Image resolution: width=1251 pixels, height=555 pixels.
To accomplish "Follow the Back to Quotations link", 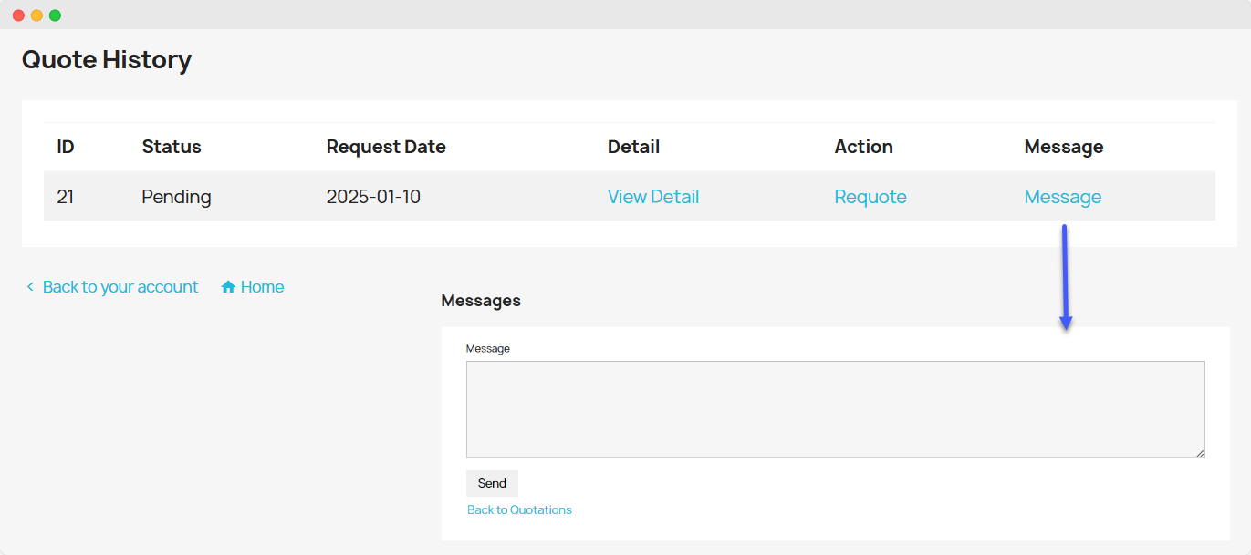I will (x=519, y=510).
